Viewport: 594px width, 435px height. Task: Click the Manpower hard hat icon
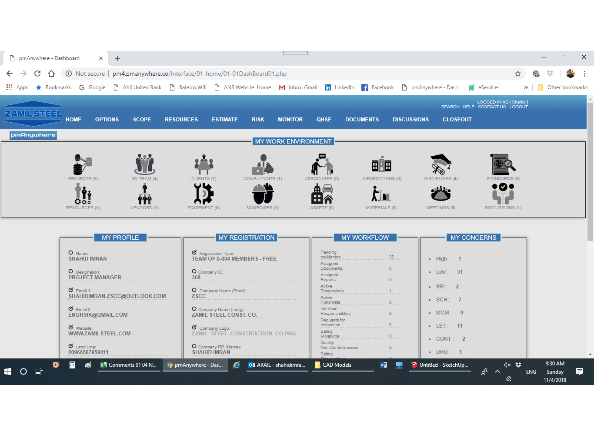[263, 194]
